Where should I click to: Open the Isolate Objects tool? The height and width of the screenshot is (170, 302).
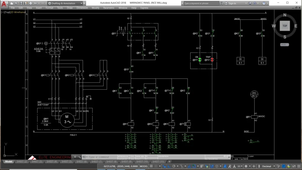pyautogui.click(x=278, y=166)
